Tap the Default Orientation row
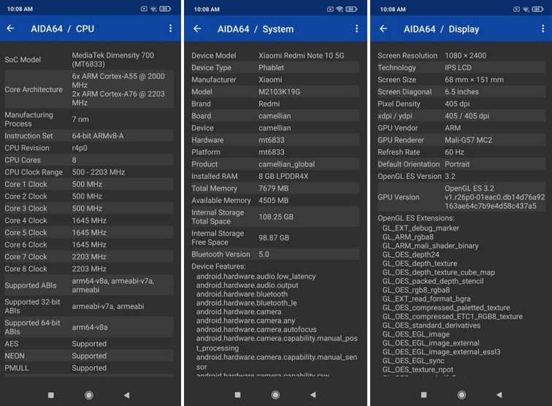This screenshot has height=406, width=552. point(461,164)
